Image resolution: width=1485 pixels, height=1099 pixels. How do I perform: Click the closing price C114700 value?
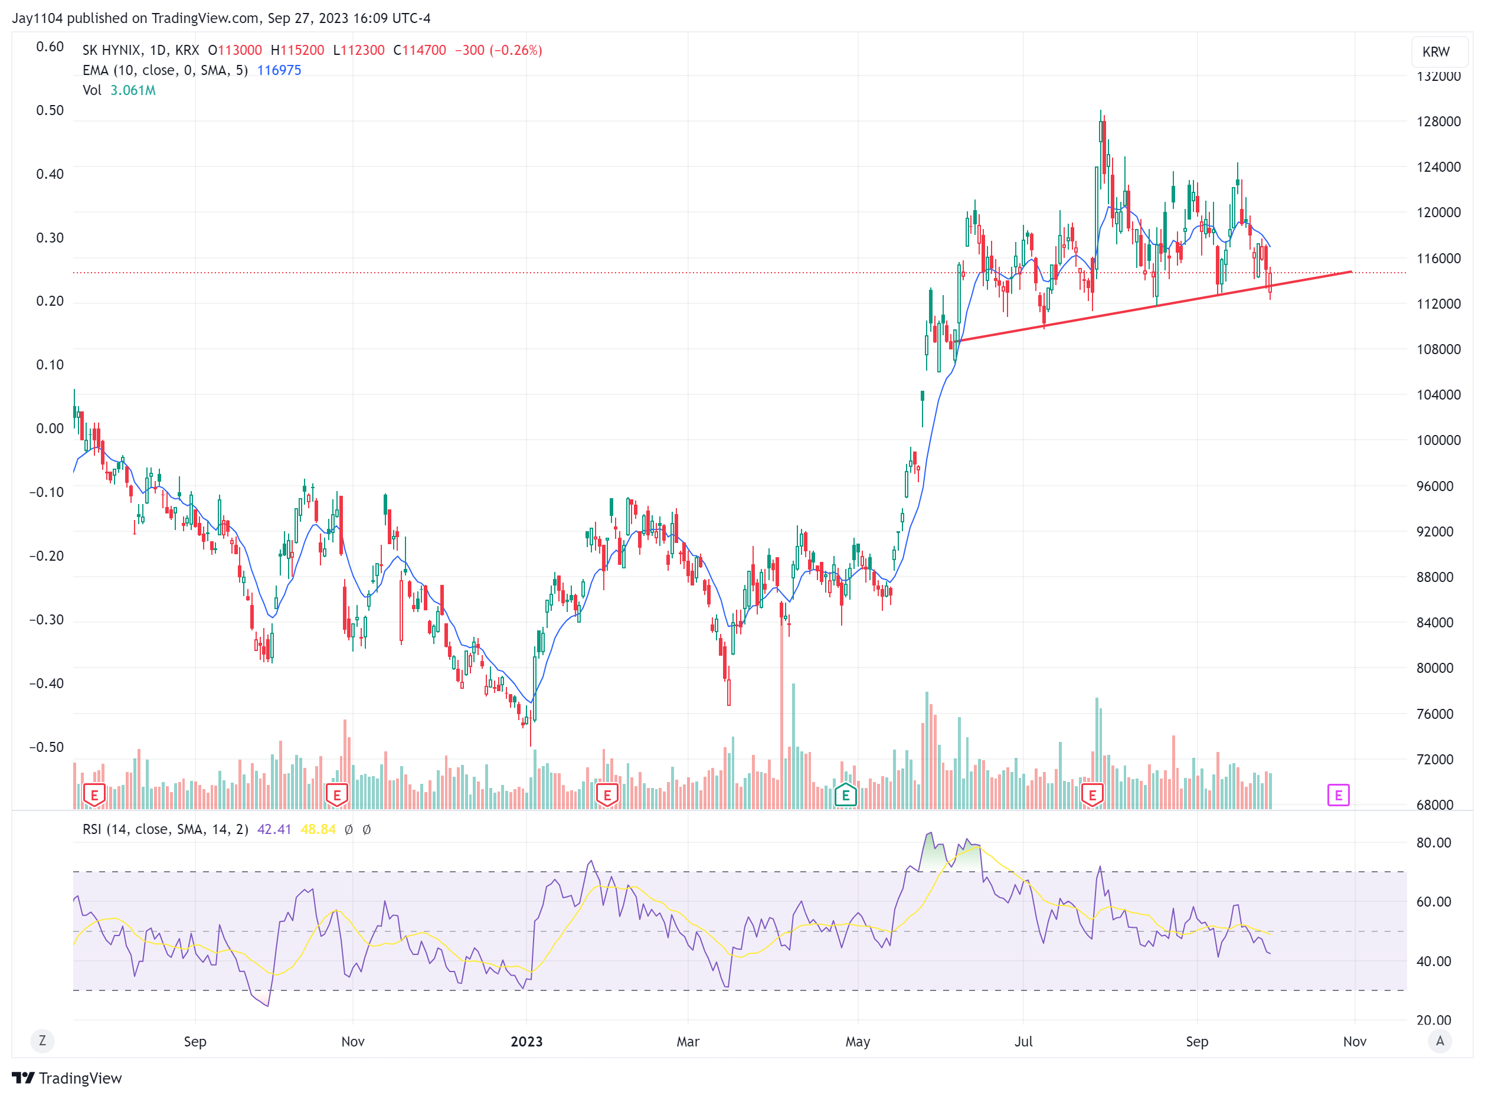420,51
